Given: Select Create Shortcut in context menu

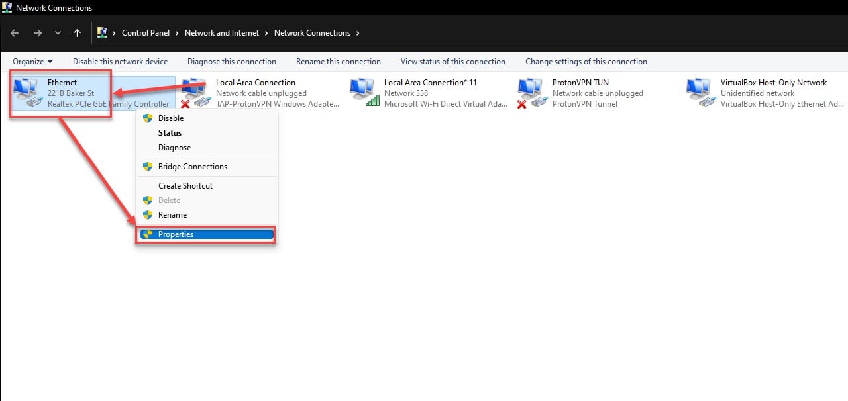Looking at the screenshot, I should [x=207, y=186].
